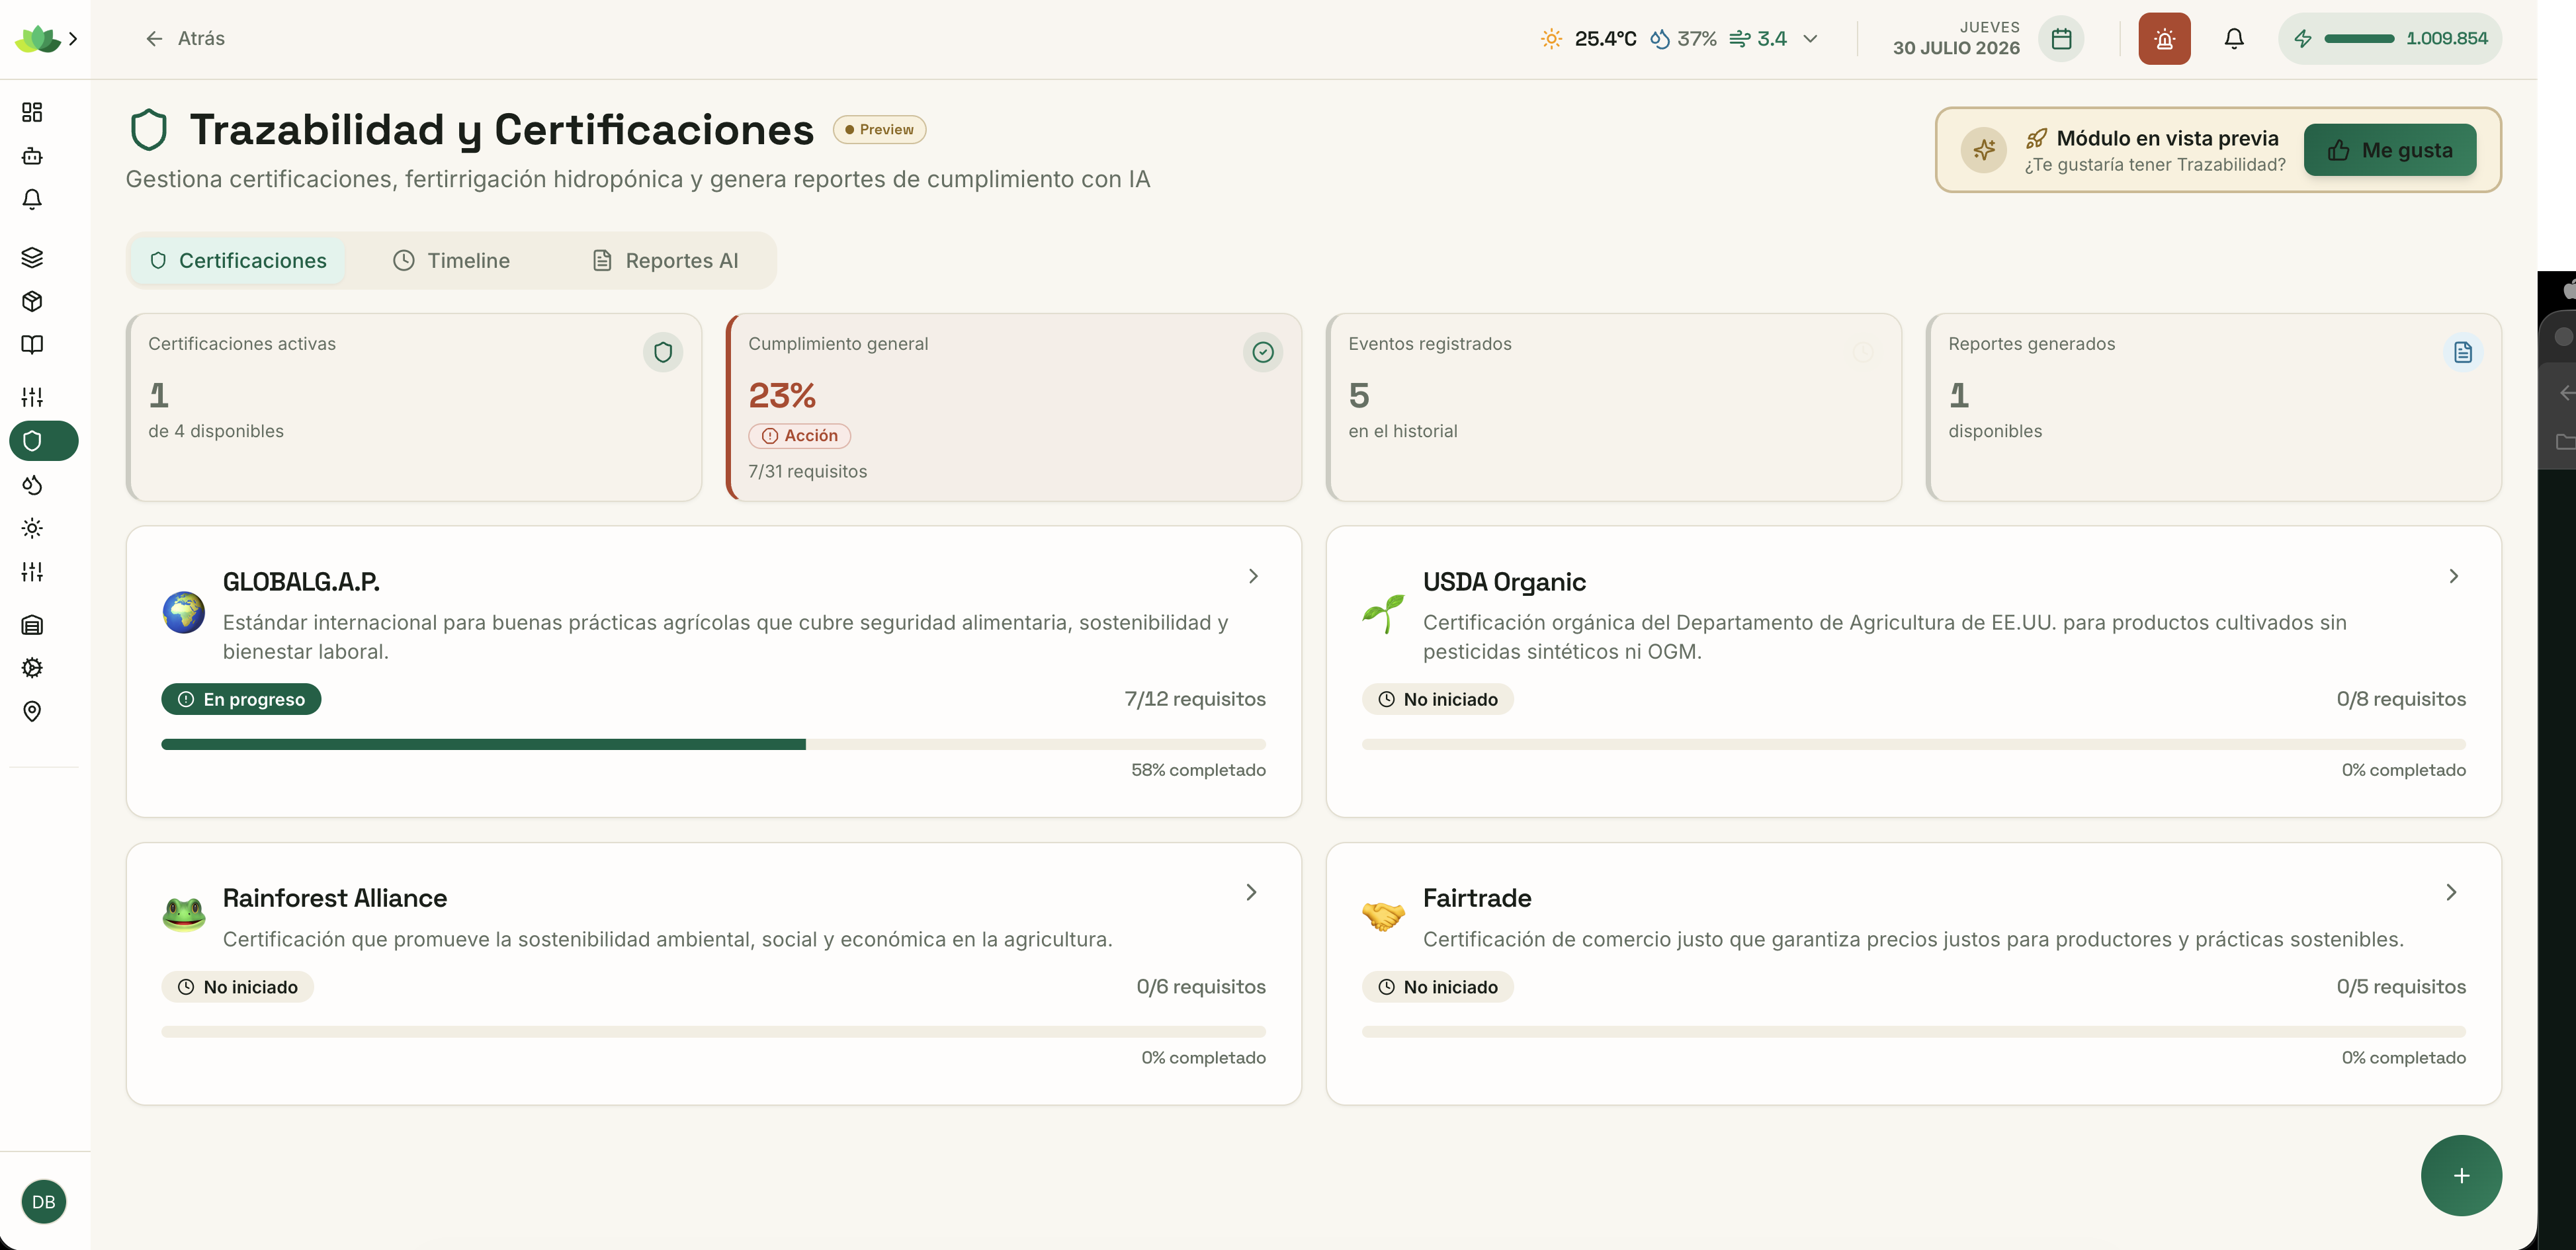Click the Cumplimiento general 23% card

click(1014, 407)
